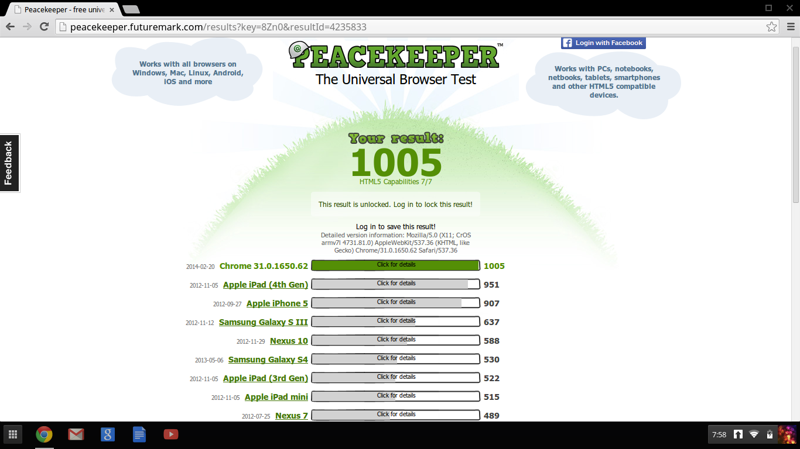Click the Chrome 31.0.1650.62 result bar
800x449 pixels.
coord(396,265)
